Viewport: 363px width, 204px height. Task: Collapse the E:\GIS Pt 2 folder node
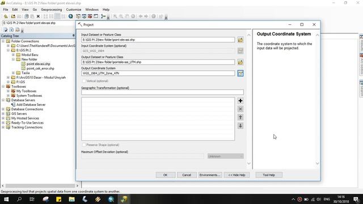[9, 50]
